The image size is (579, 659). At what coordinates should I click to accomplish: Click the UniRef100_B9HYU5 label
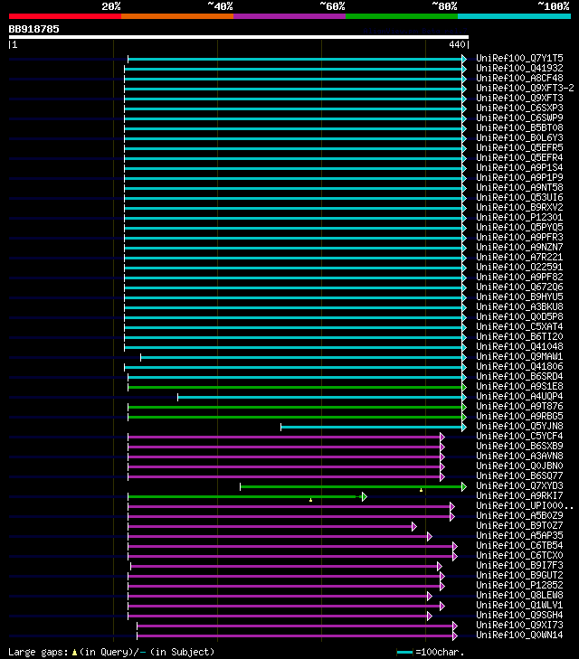pos(519,297)
